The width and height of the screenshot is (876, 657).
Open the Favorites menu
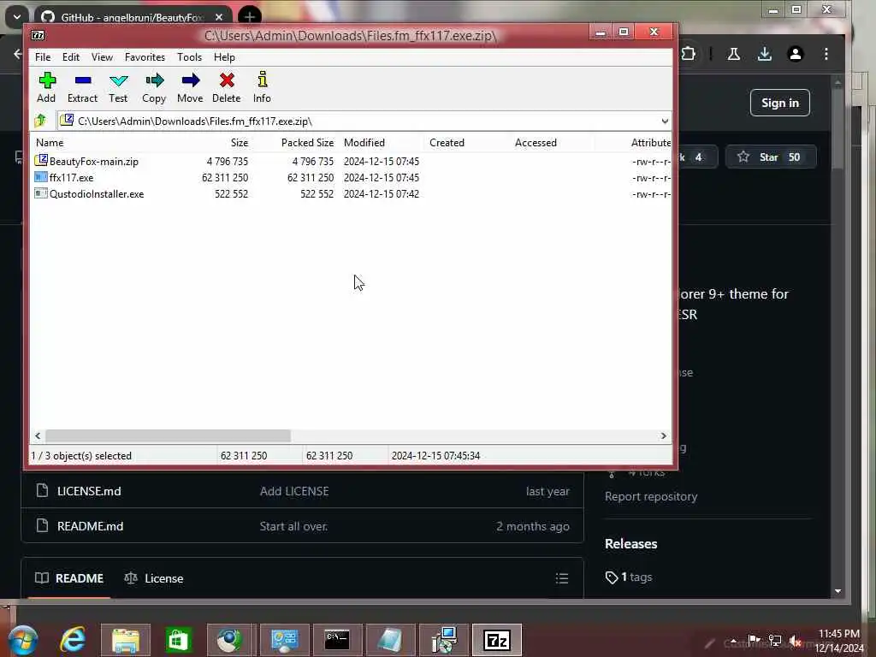point(145,57)
